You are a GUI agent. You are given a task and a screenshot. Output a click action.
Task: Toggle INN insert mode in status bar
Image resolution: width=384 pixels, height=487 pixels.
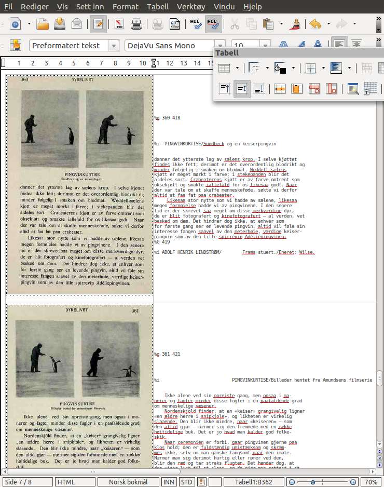169,482
